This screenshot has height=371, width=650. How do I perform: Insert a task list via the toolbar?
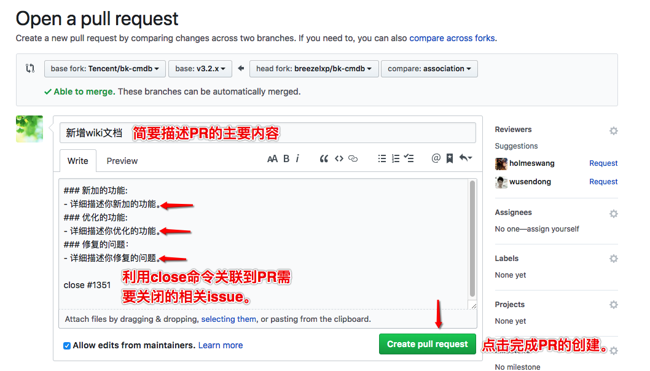tap(409, 158)
